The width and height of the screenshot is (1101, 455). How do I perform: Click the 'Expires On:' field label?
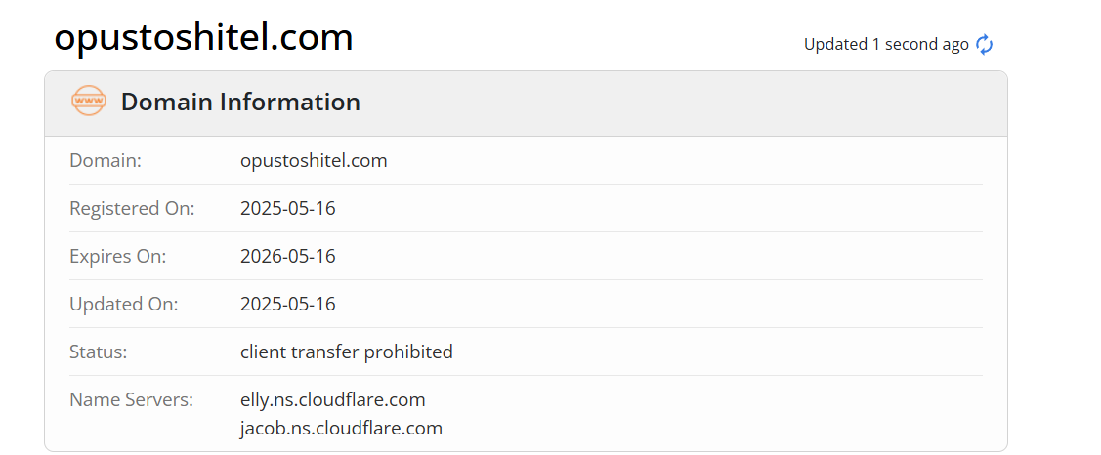point(118,256)
